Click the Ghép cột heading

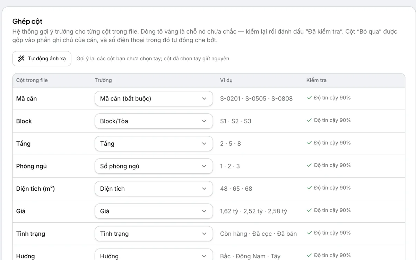coord(27,21)
